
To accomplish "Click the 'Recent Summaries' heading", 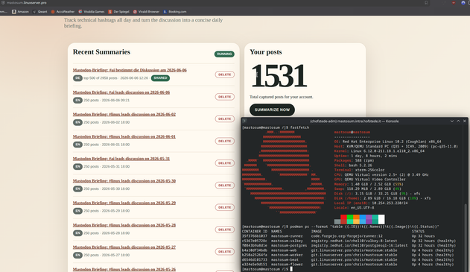I will (x=101, y=52).
